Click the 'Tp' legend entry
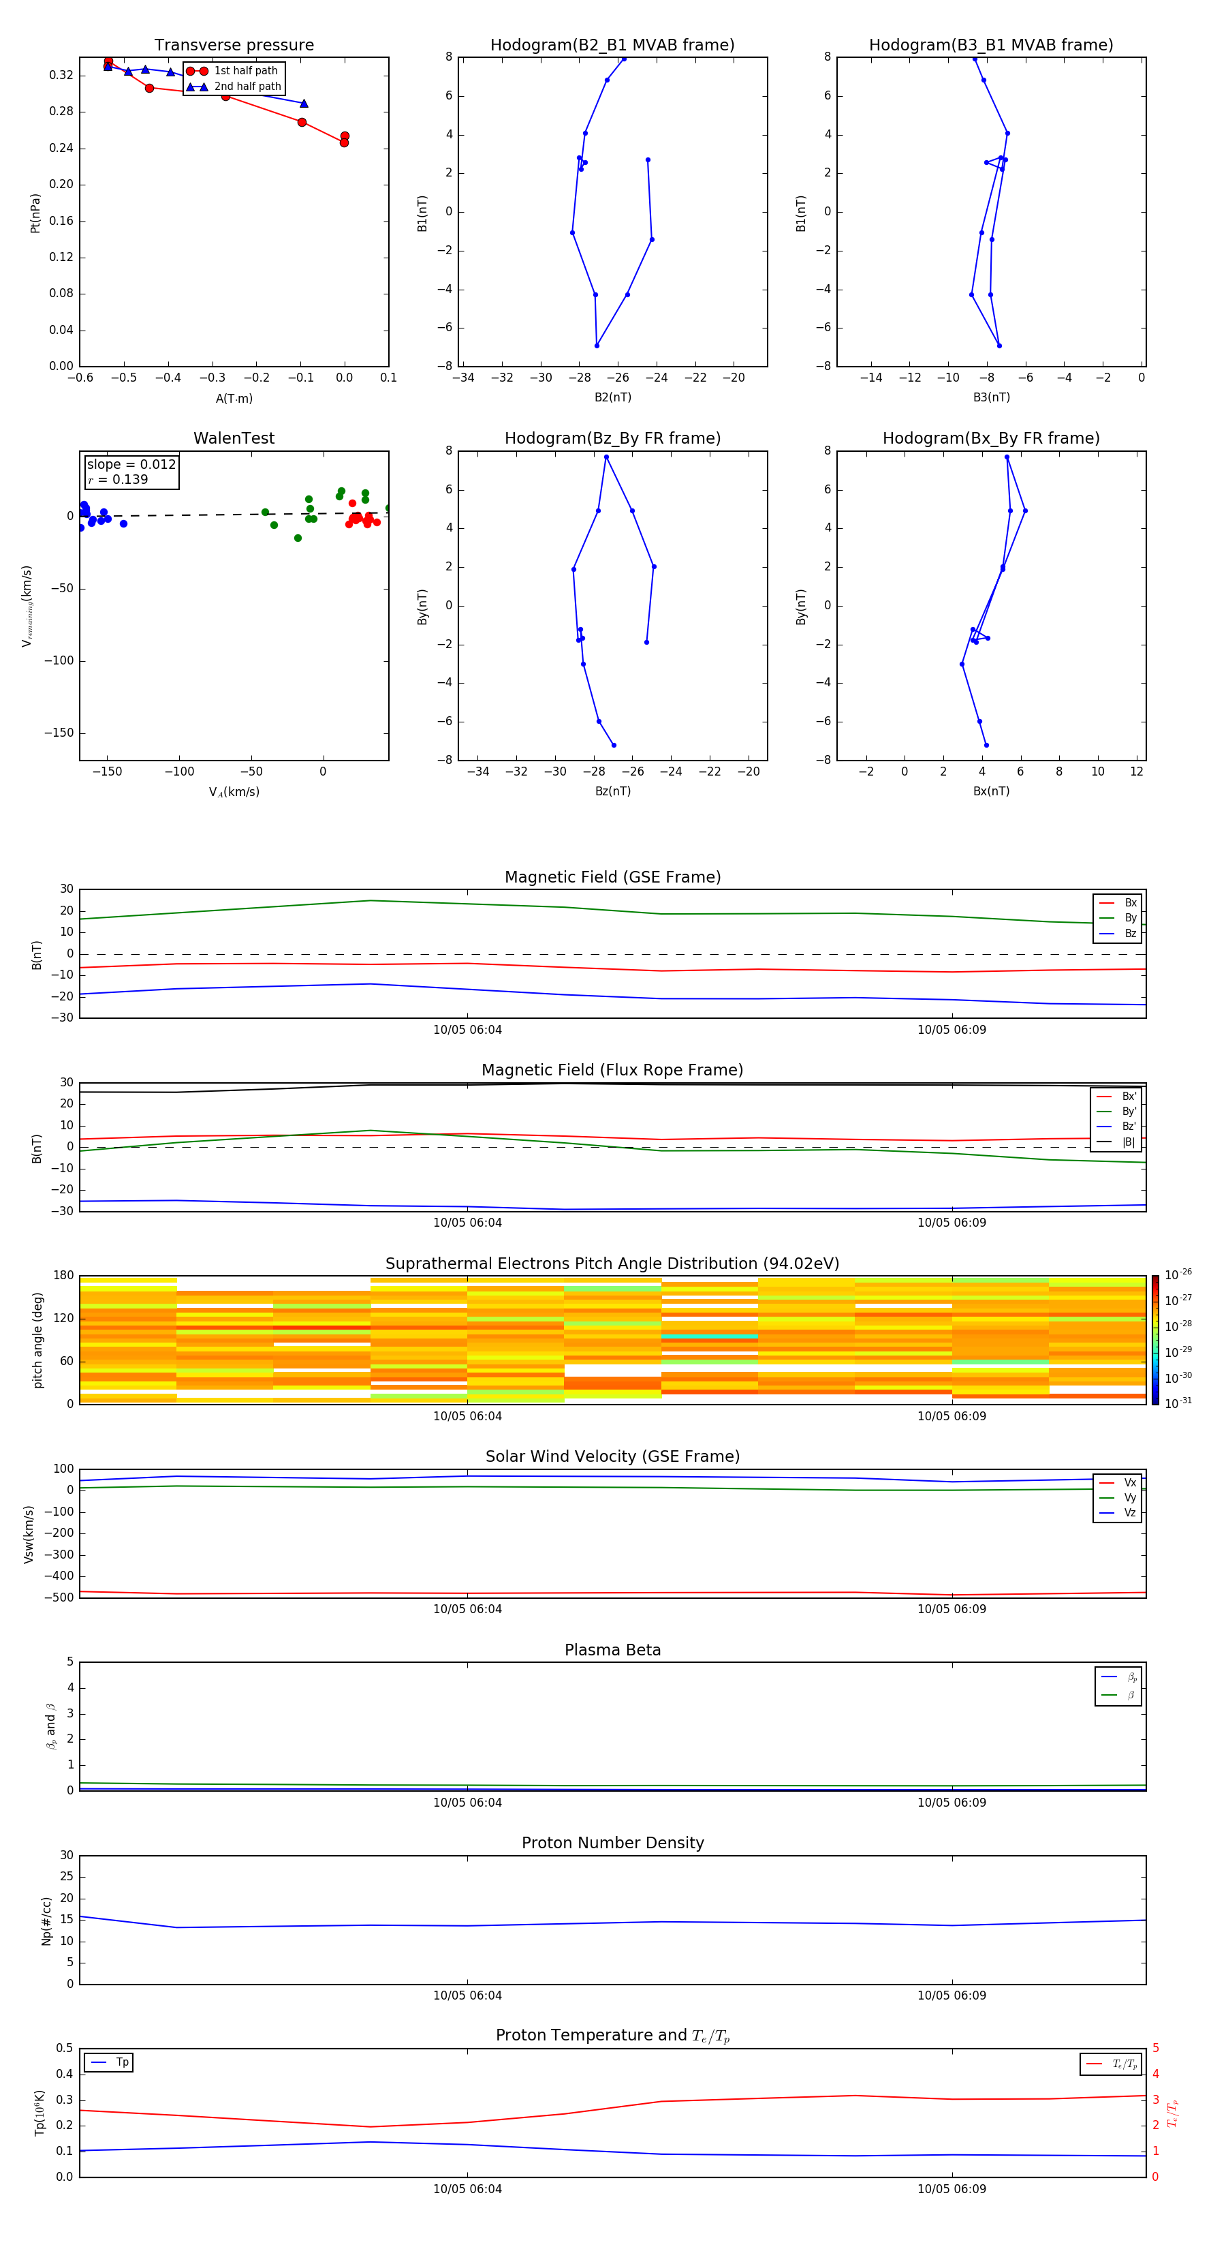The height and width of the screenshot is (2249, 1226). [109, 2062]
